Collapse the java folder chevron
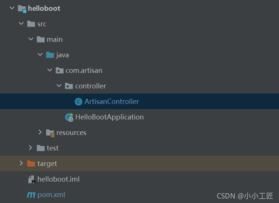Image resolution: width=279 pixels, height=203 pixels. tap(40, 54)
